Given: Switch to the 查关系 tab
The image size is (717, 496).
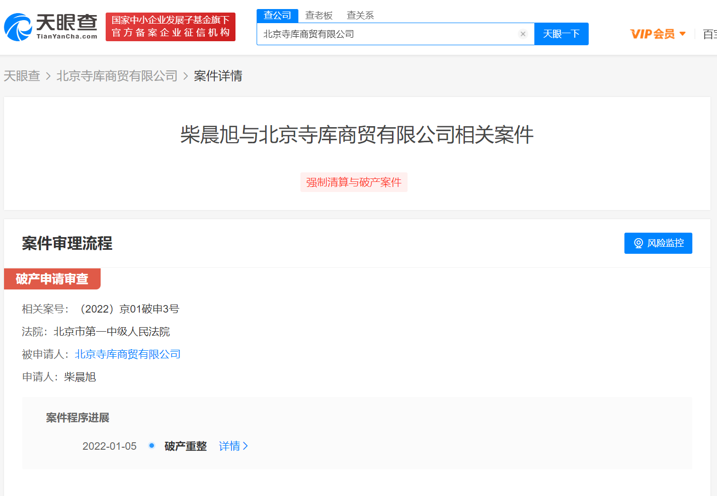Looking at the screenshot, I should (360, 15).
